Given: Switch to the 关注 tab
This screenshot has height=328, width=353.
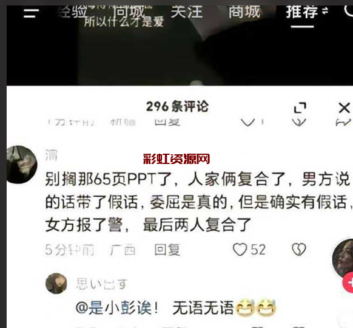Looking at the screenshot, I should [x=186, y=12].
